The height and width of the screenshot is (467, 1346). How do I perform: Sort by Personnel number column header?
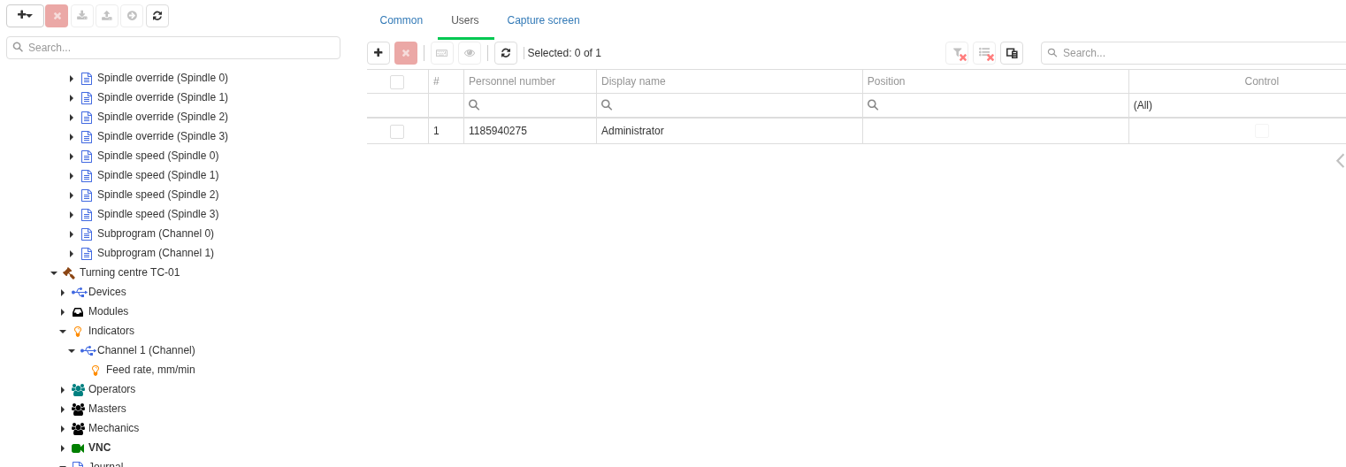(x=531, y=81)
